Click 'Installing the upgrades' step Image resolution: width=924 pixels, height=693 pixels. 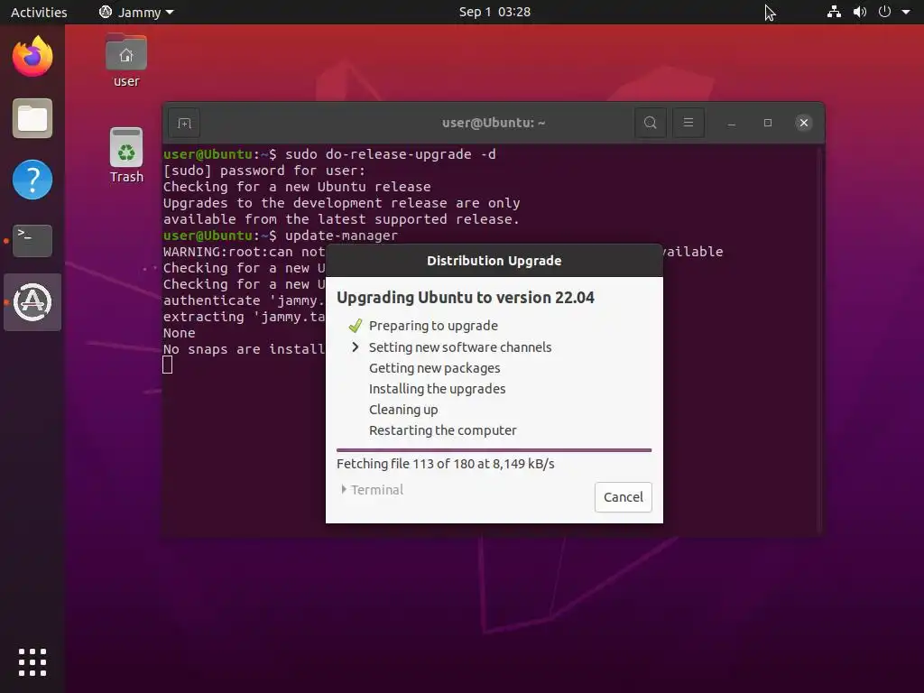(437, 389)
